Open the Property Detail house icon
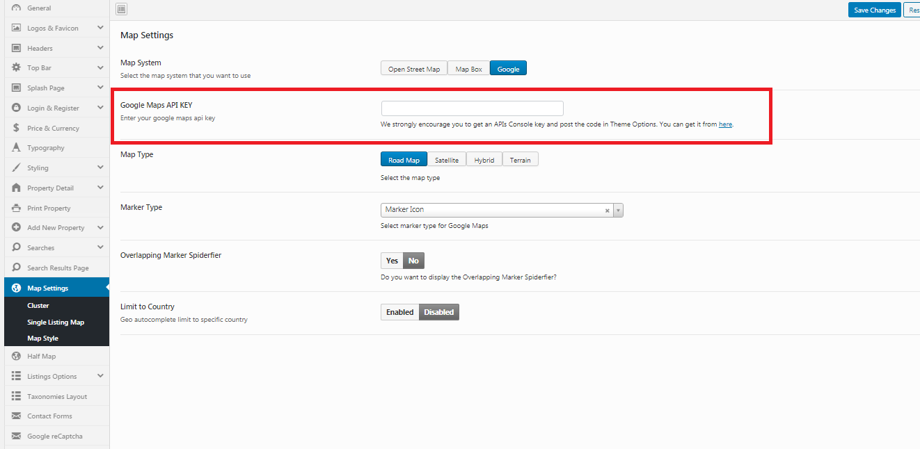The width and height of the screenshot is (920, 449). (17, 188)
